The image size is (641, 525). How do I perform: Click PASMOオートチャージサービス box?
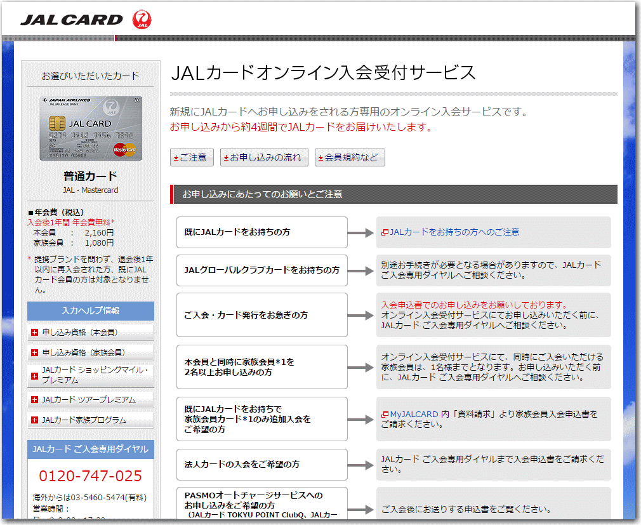coord(262,503)
